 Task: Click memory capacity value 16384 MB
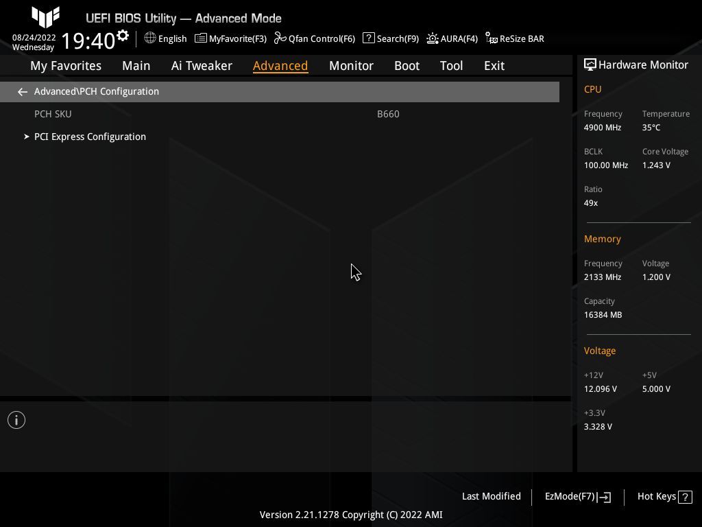(603, 315)
